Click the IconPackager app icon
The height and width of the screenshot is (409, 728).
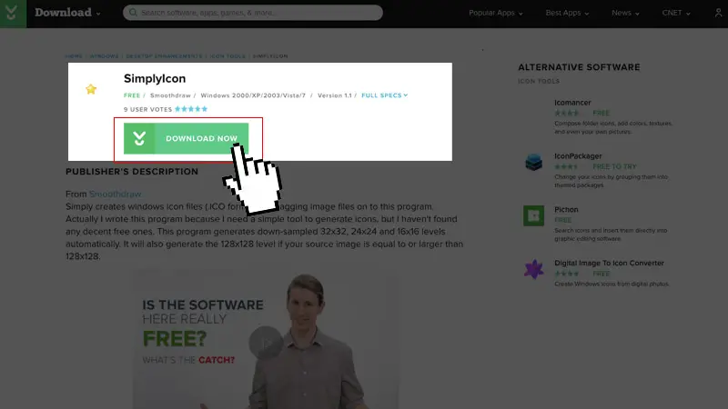pyautogui.click(x=533, y=163)
